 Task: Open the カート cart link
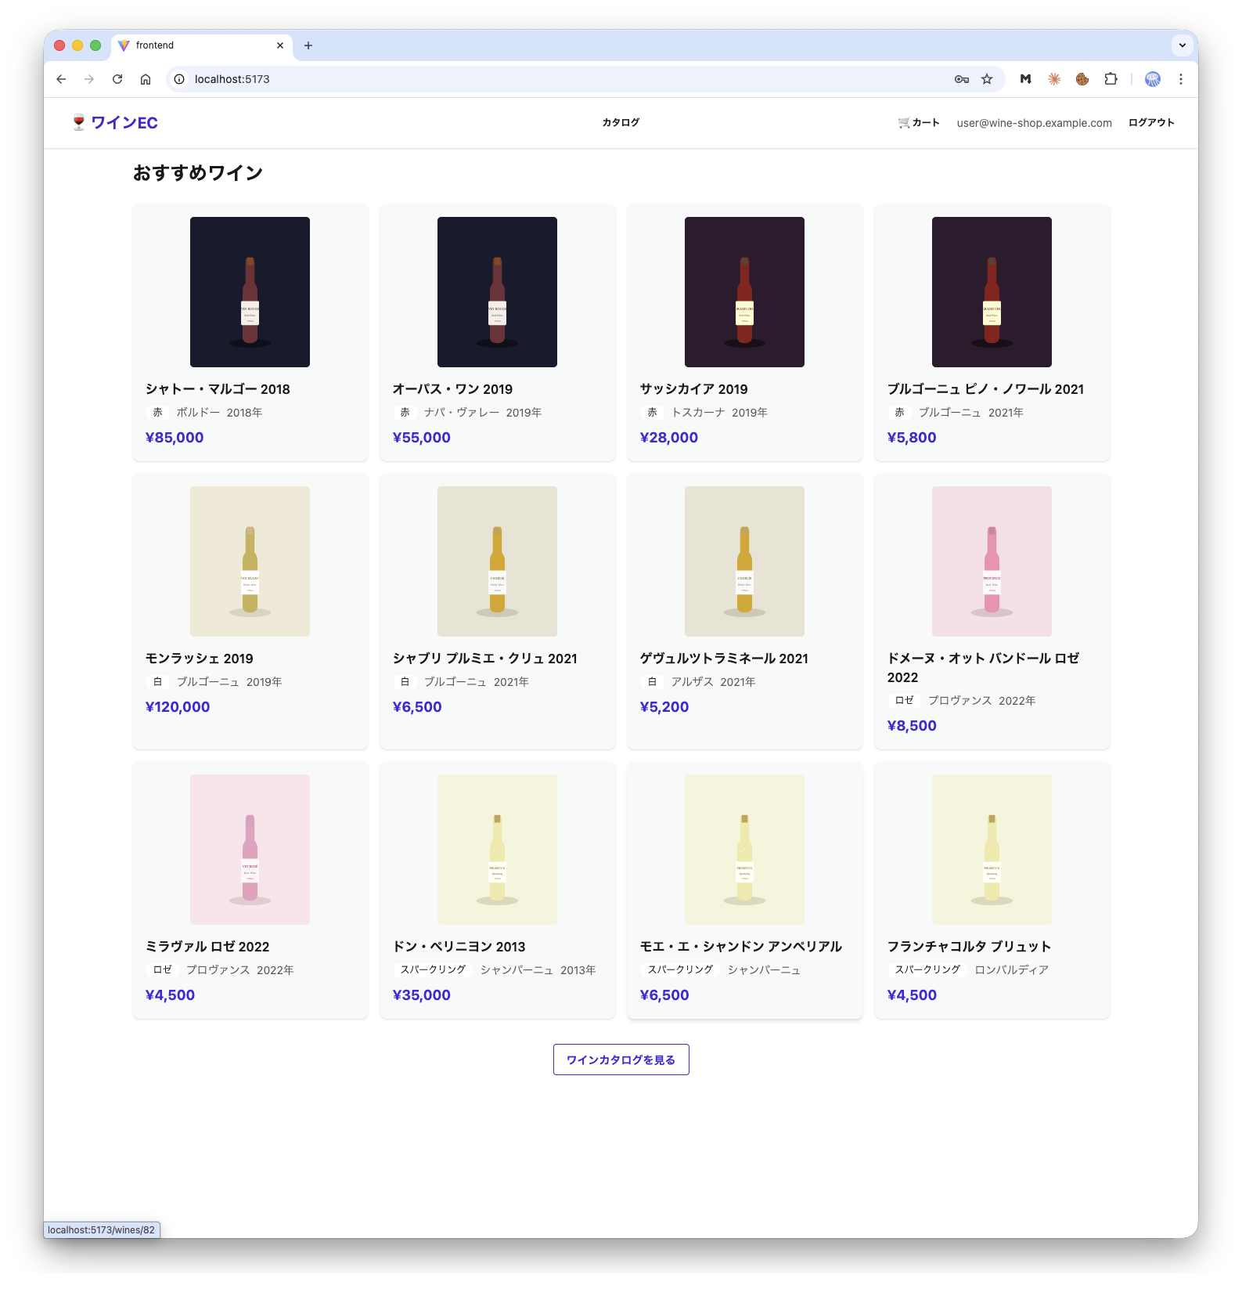919,122
